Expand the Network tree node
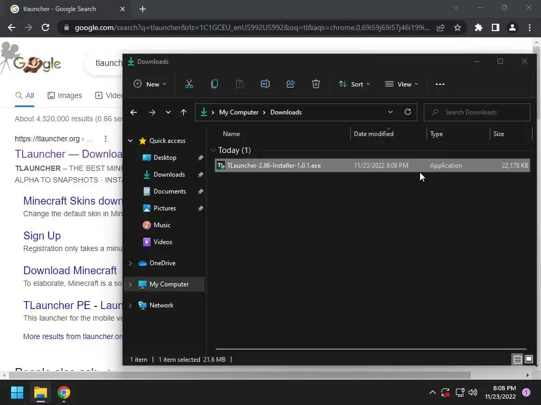This screenshot has width=541, height=405. click(x=130, y=305)
